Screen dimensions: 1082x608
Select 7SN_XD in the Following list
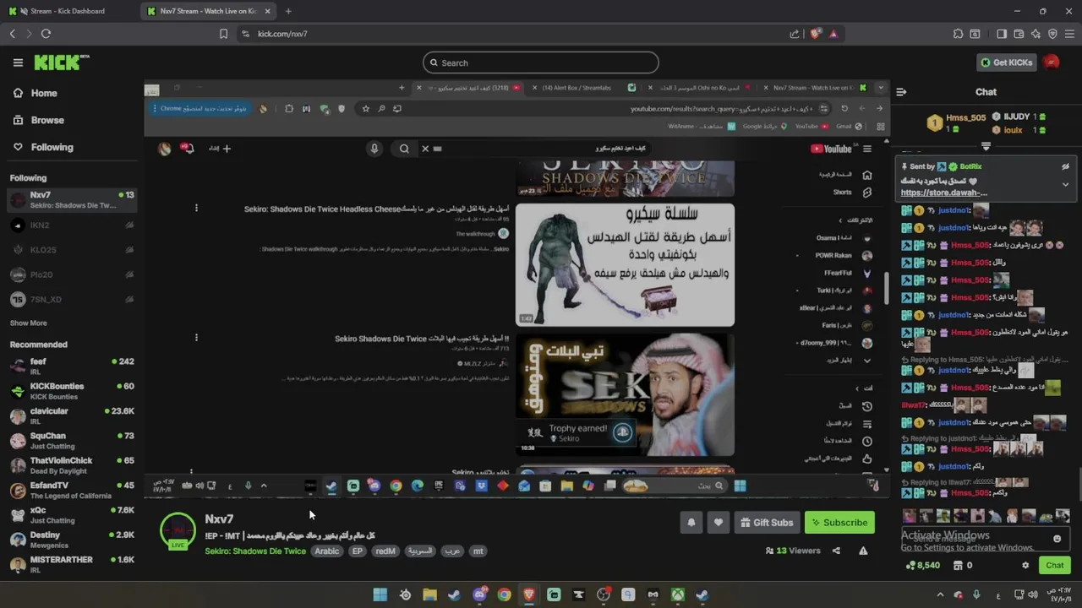72,300
